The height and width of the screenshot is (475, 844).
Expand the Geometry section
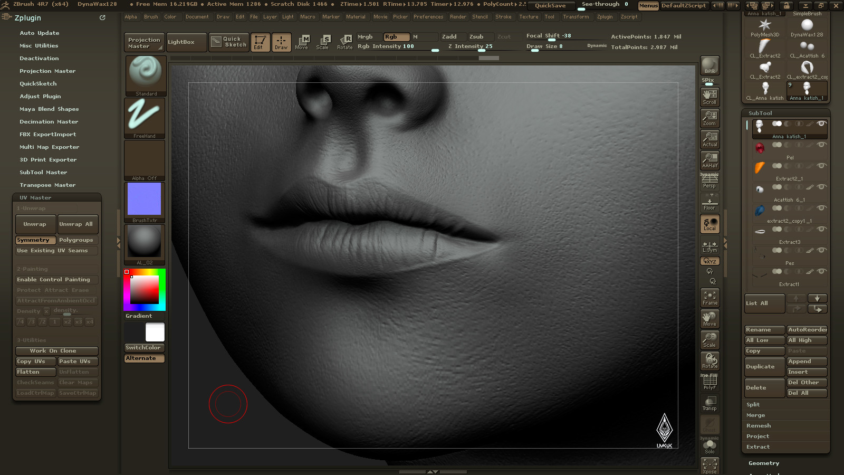(x=764, y=463)
